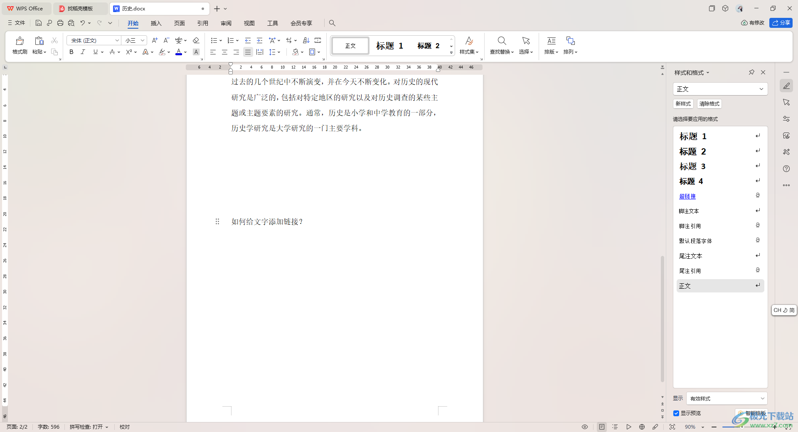Decrease font size with A- icon
This screenshot has width=798, height=432.
(x=166, y=40)
